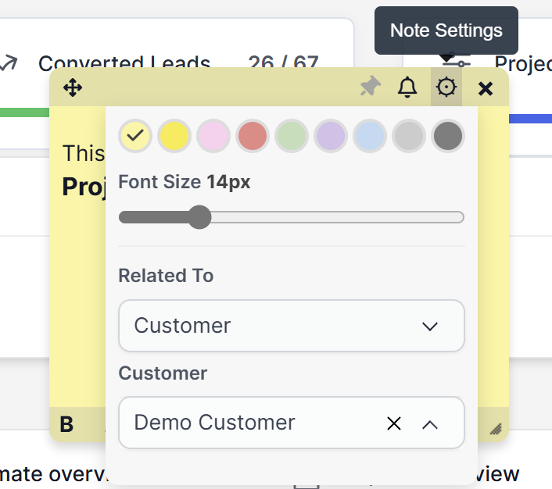552x489 pixels.
Task: Set note color to red
Action: click(x=253, y=136)
